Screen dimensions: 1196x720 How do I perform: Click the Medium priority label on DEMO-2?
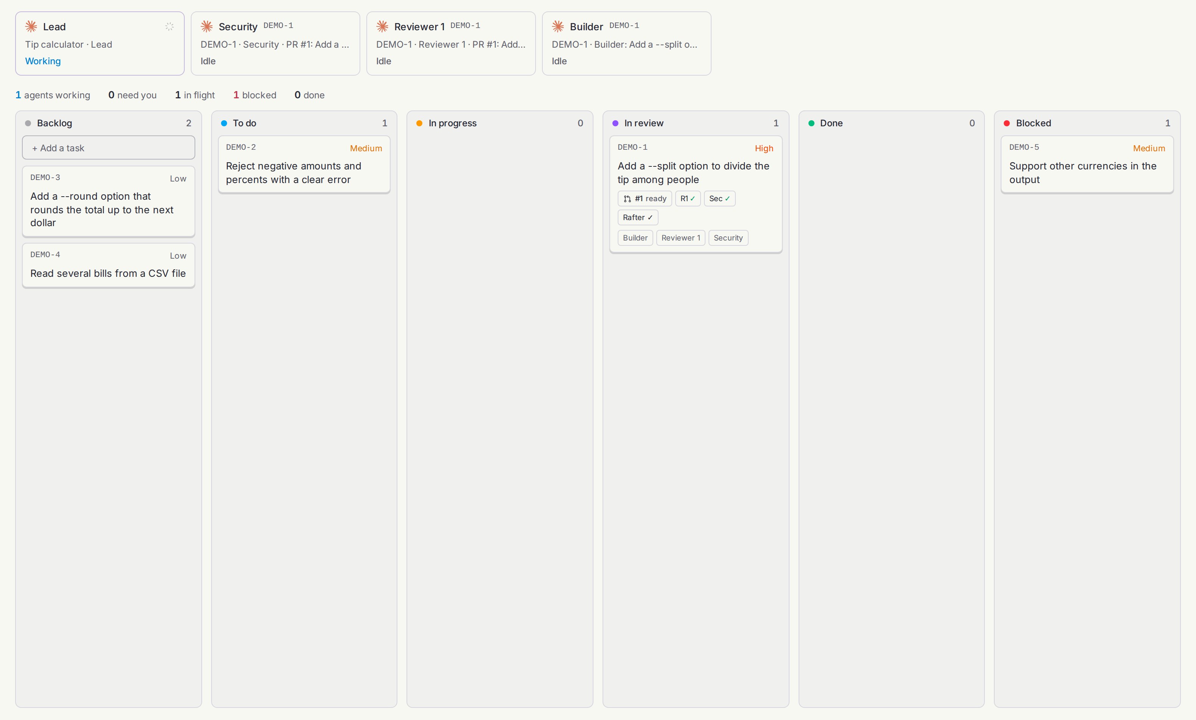(366, 148)
